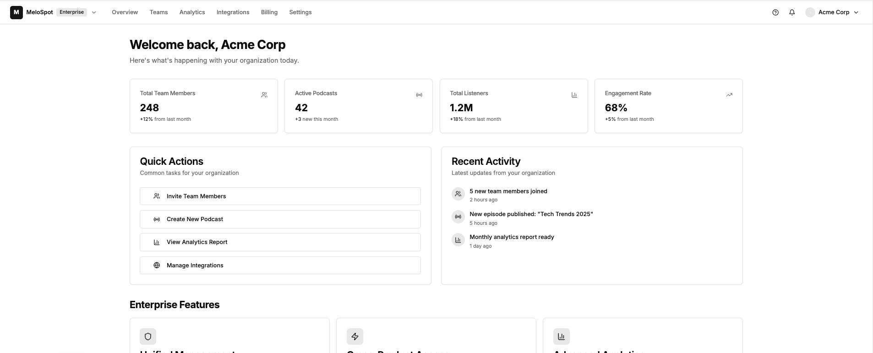Click the Create New Podcast button
This screenshot has height=353, width=873.
[x=280, y=219]
